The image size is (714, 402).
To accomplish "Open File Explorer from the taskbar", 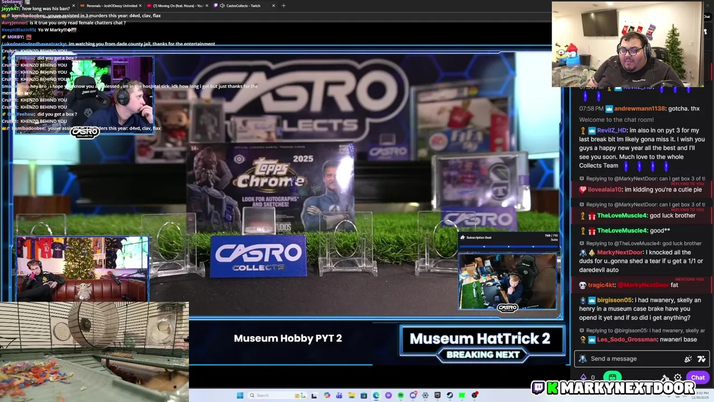I will tap(351, 395).
